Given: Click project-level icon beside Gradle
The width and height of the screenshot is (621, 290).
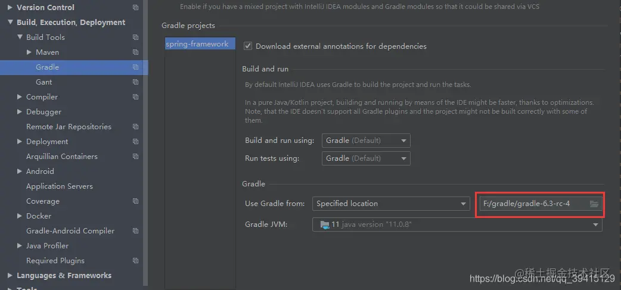Looking at the screenshot, I should (135, 67).
